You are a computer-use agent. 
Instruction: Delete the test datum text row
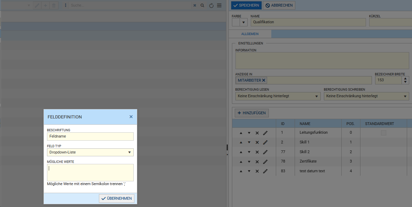coord(257,171)
